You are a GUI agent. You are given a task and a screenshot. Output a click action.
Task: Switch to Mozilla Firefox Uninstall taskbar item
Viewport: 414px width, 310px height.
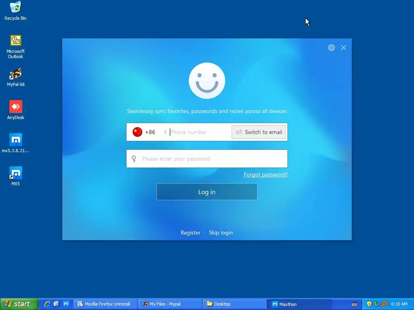[x=106, y=304]
